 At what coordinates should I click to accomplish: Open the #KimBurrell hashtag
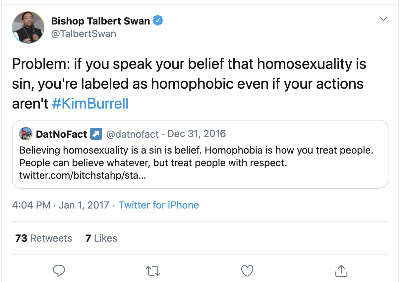pos(90,104)
